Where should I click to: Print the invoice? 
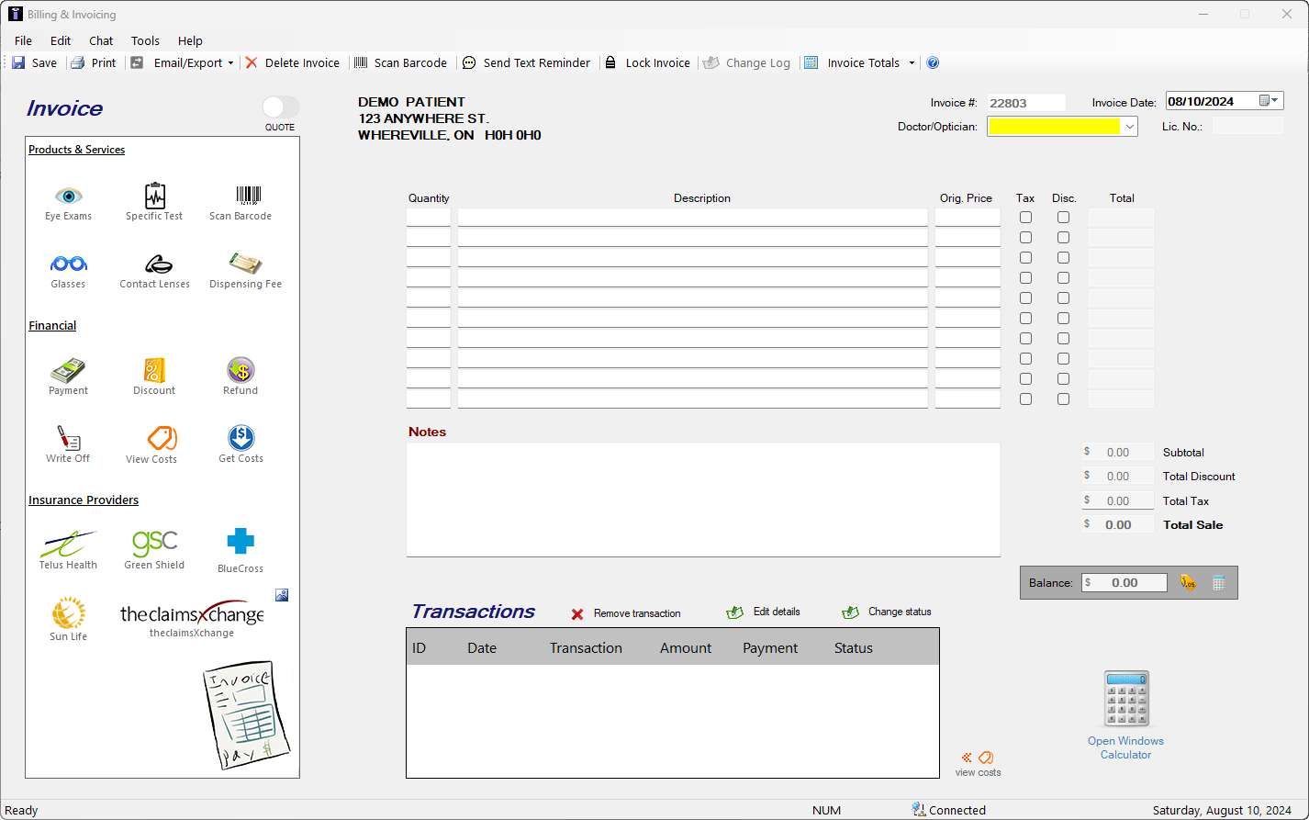[94, 62]
